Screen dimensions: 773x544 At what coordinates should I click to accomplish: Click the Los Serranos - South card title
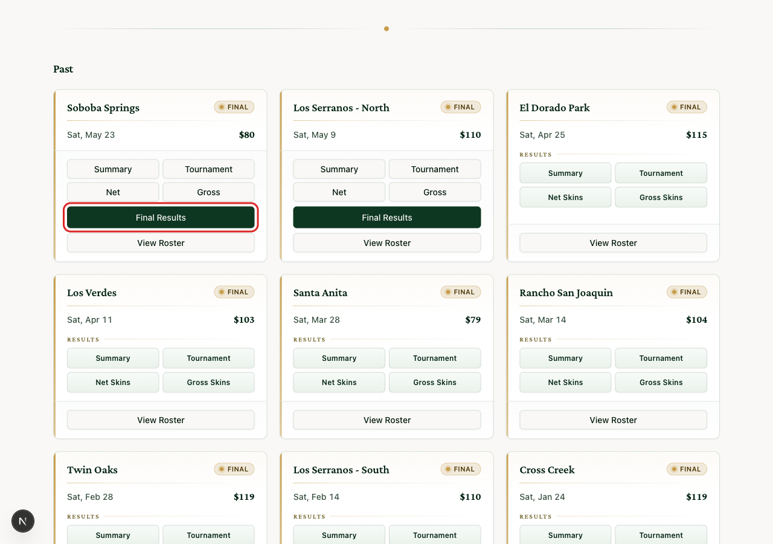pos(341,470)
